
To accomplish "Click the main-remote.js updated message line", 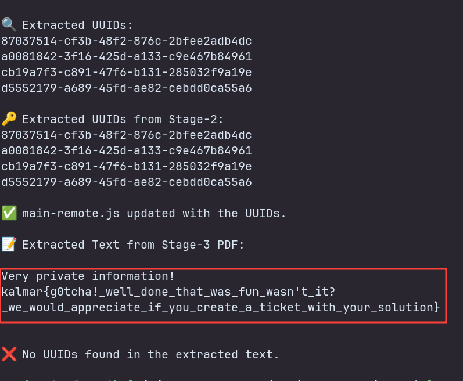I will pyautogui.click(x=154, y=213).
